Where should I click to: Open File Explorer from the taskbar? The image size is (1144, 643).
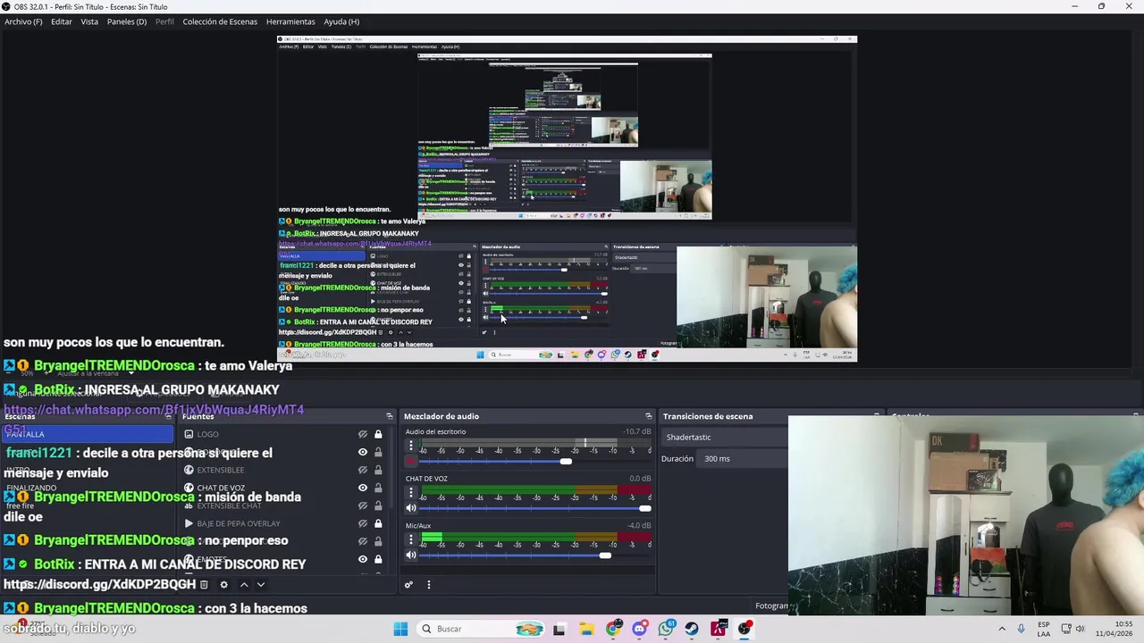[586, 629]
